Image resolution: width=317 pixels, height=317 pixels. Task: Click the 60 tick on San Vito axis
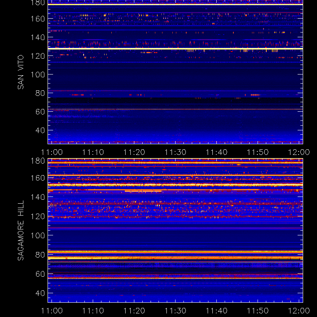tap(40, 112)
